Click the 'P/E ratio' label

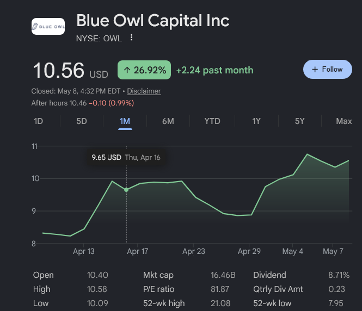click(x=158, y=289)
